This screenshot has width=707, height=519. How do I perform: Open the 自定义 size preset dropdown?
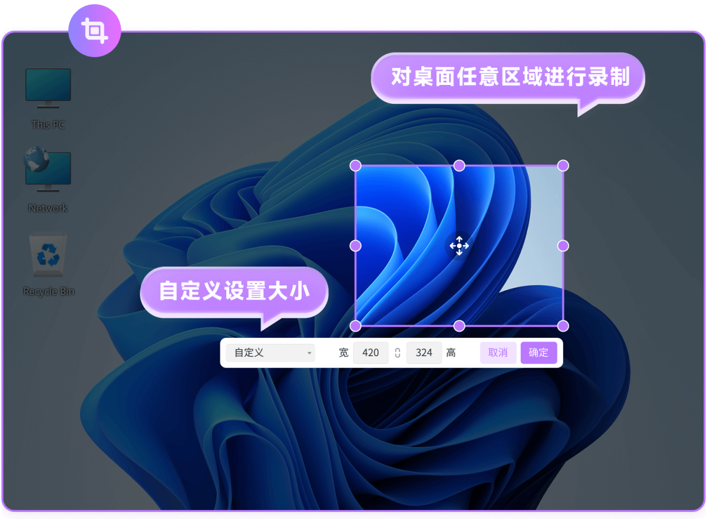270,353
